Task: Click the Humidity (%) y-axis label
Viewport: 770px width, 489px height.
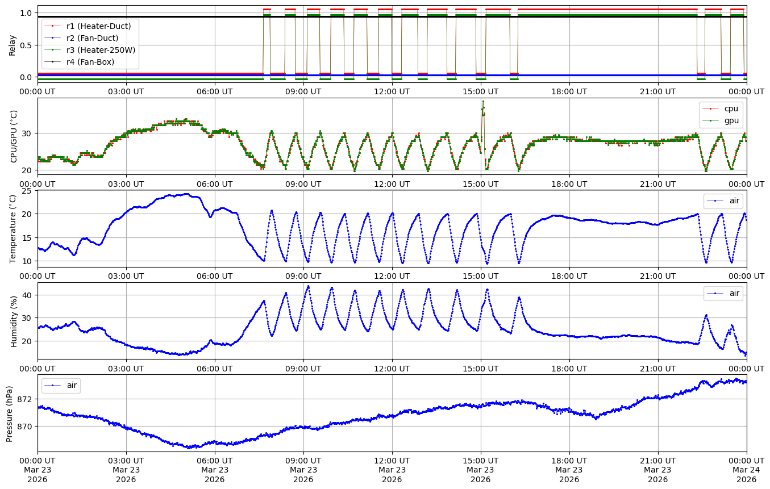Action: [x=14, y=320]
